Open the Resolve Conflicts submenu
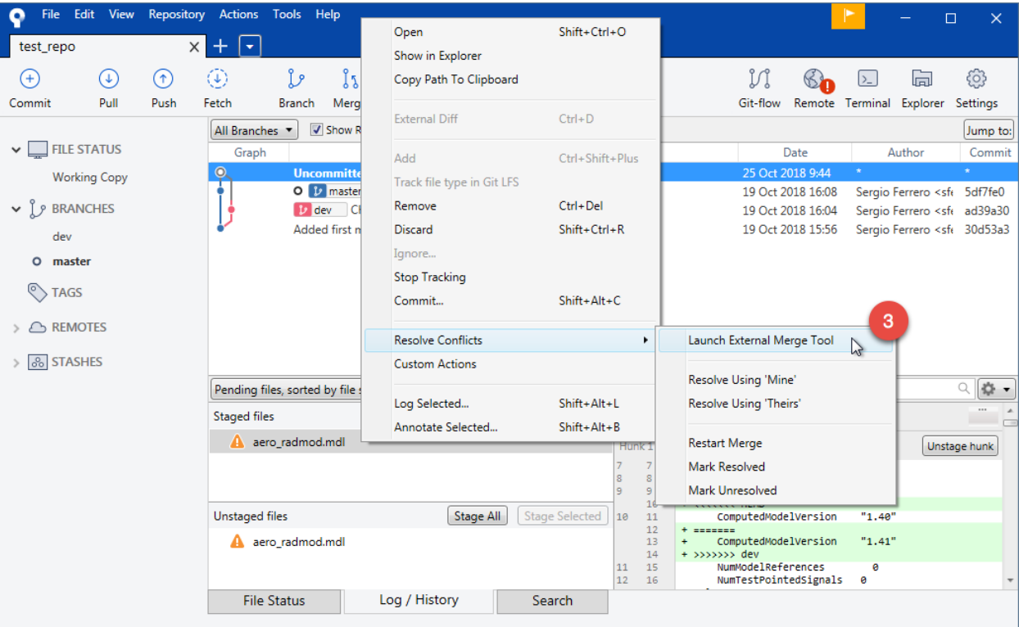 [x=509, y=341]
